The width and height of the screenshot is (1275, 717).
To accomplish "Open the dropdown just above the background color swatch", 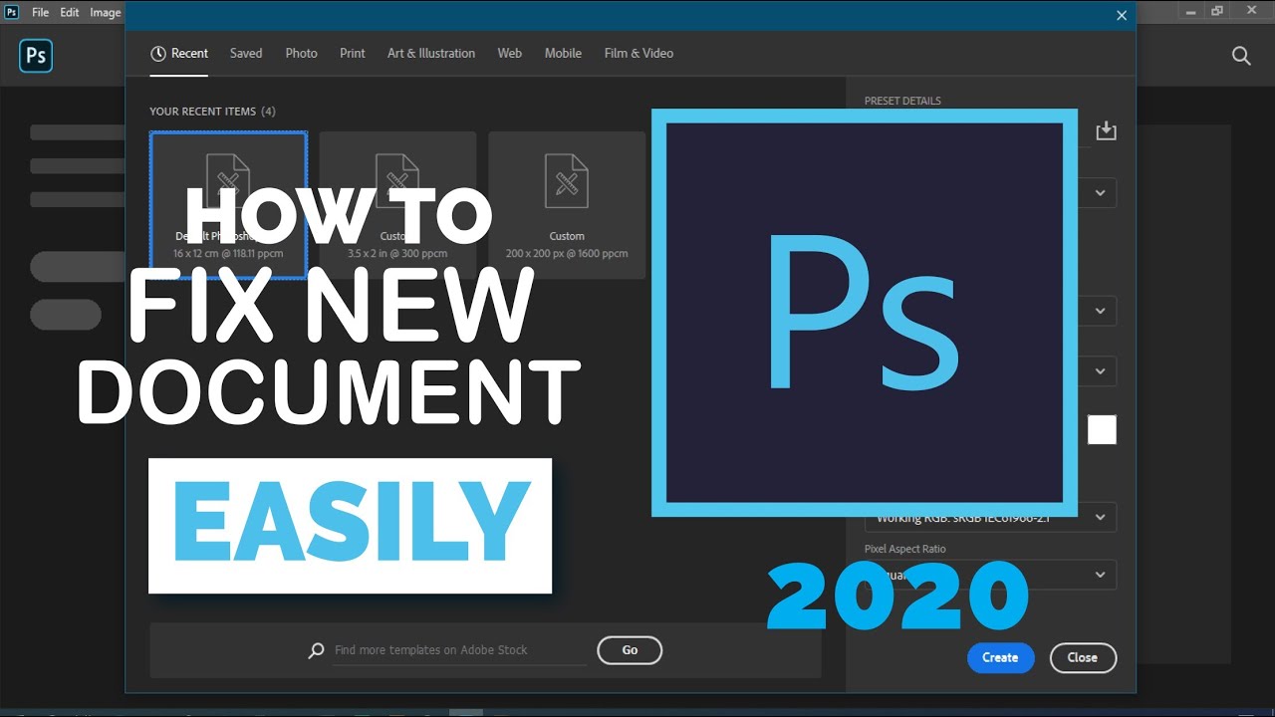I will click(x=1100, y=371).
